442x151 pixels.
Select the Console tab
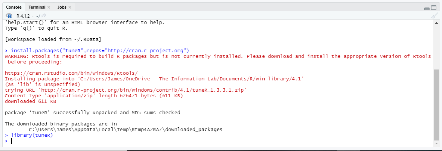[x=14, y=8]
